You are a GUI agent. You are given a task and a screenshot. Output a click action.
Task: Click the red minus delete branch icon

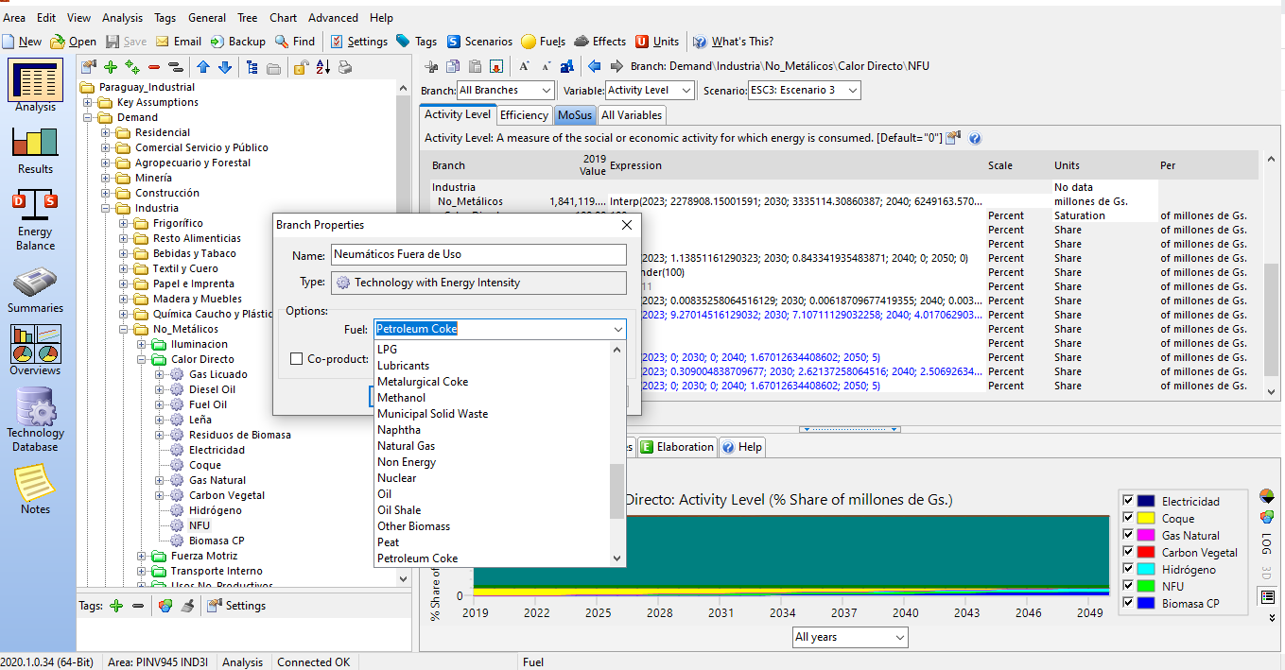[154, 67]
